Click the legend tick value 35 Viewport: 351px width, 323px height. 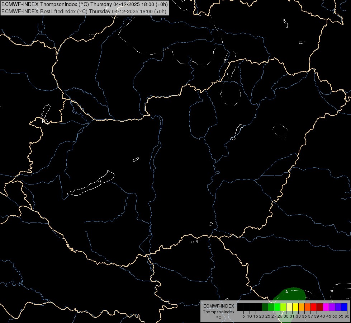pyautogui.click(x=304, y=316)
